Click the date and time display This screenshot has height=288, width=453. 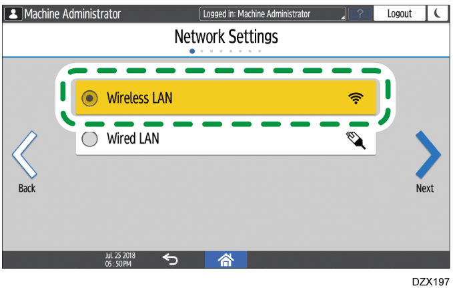(120, 259)
